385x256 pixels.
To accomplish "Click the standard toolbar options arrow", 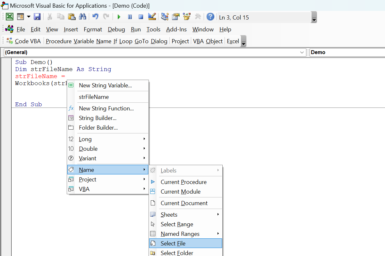I will coord(314,17).
